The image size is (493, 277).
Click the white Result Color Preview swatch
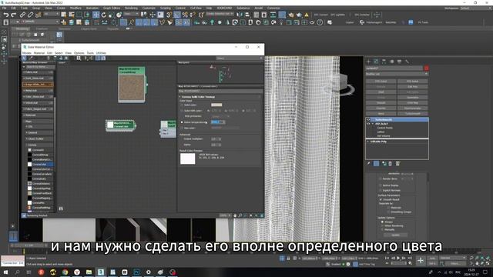click(x=188, y=159)
